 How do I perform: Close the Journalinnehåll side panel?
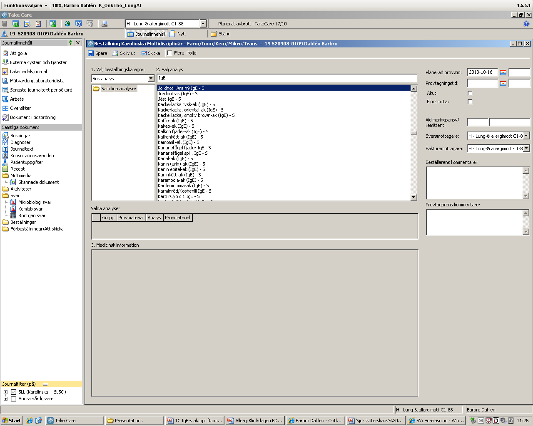(x=78, y=42)
